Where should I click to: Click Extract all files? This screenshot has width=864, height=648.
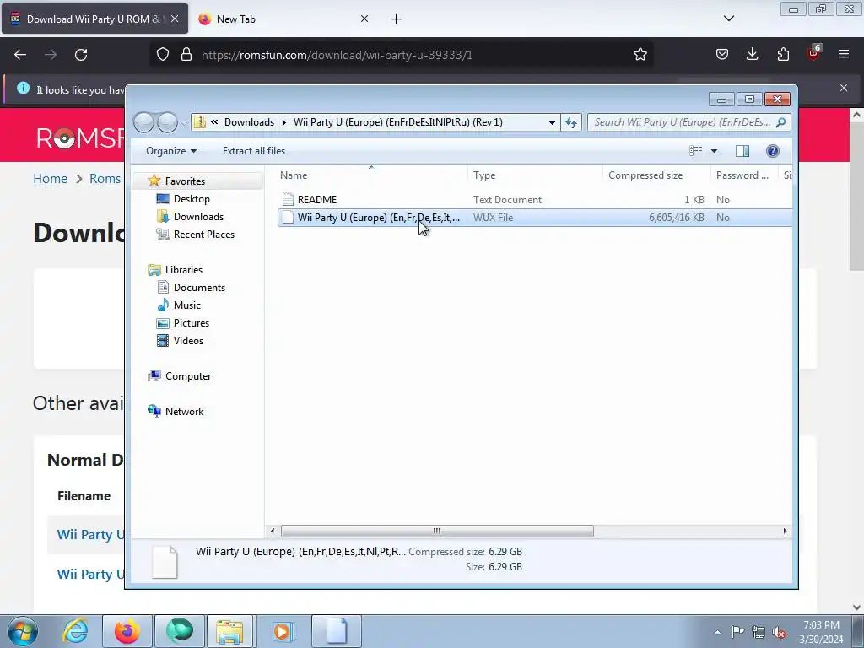(x=254, y=151)
